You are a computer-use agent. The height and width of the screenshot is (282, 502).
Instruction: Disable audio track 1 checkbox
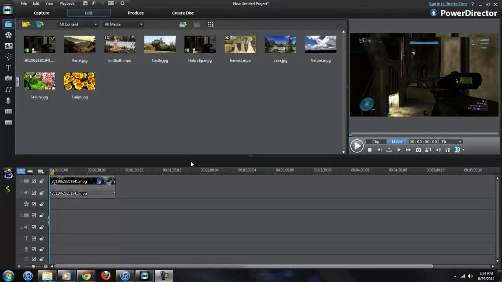click(34, 193)
